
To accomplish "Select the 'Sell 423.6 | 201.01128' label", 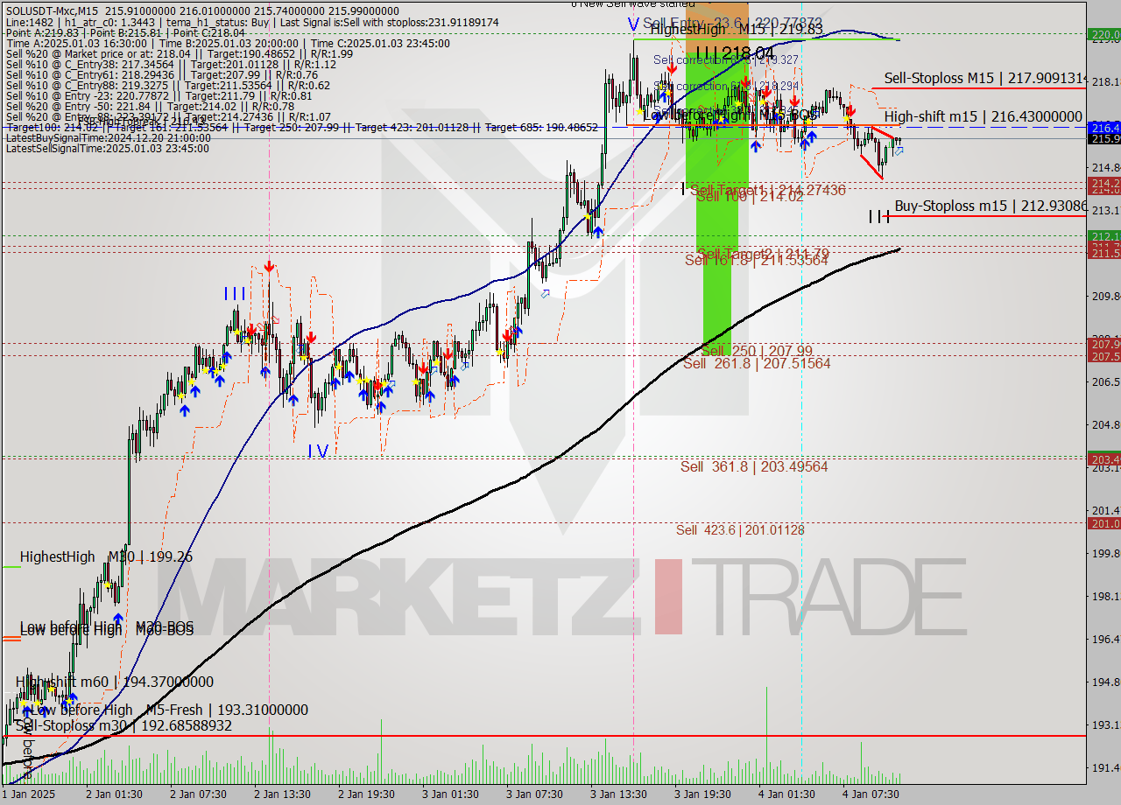I will point(740,529).
